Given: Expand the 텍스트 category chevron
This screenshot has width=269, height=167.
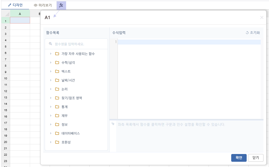Looking at the screenshot, I should 50,71.
